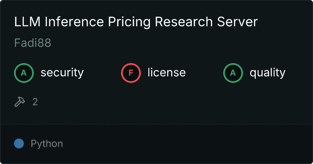
Task: Select the quality label text
Action: 267,73
